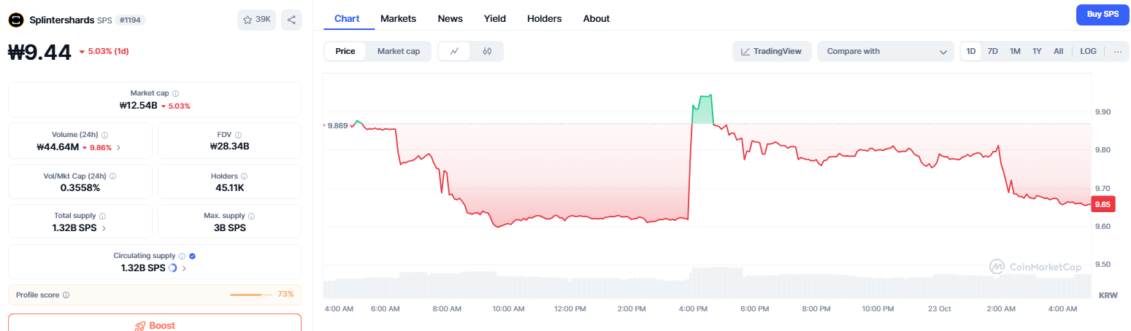1131x331 pixels.
Task: Click the #1194 rank badge
Action: pyautogui.click(x=131, y=20)
